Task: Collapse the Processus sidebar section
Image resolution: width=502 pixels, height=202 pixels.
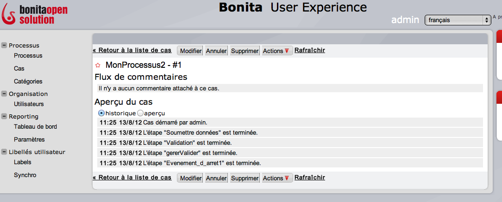Action: (x=4, y=45)
